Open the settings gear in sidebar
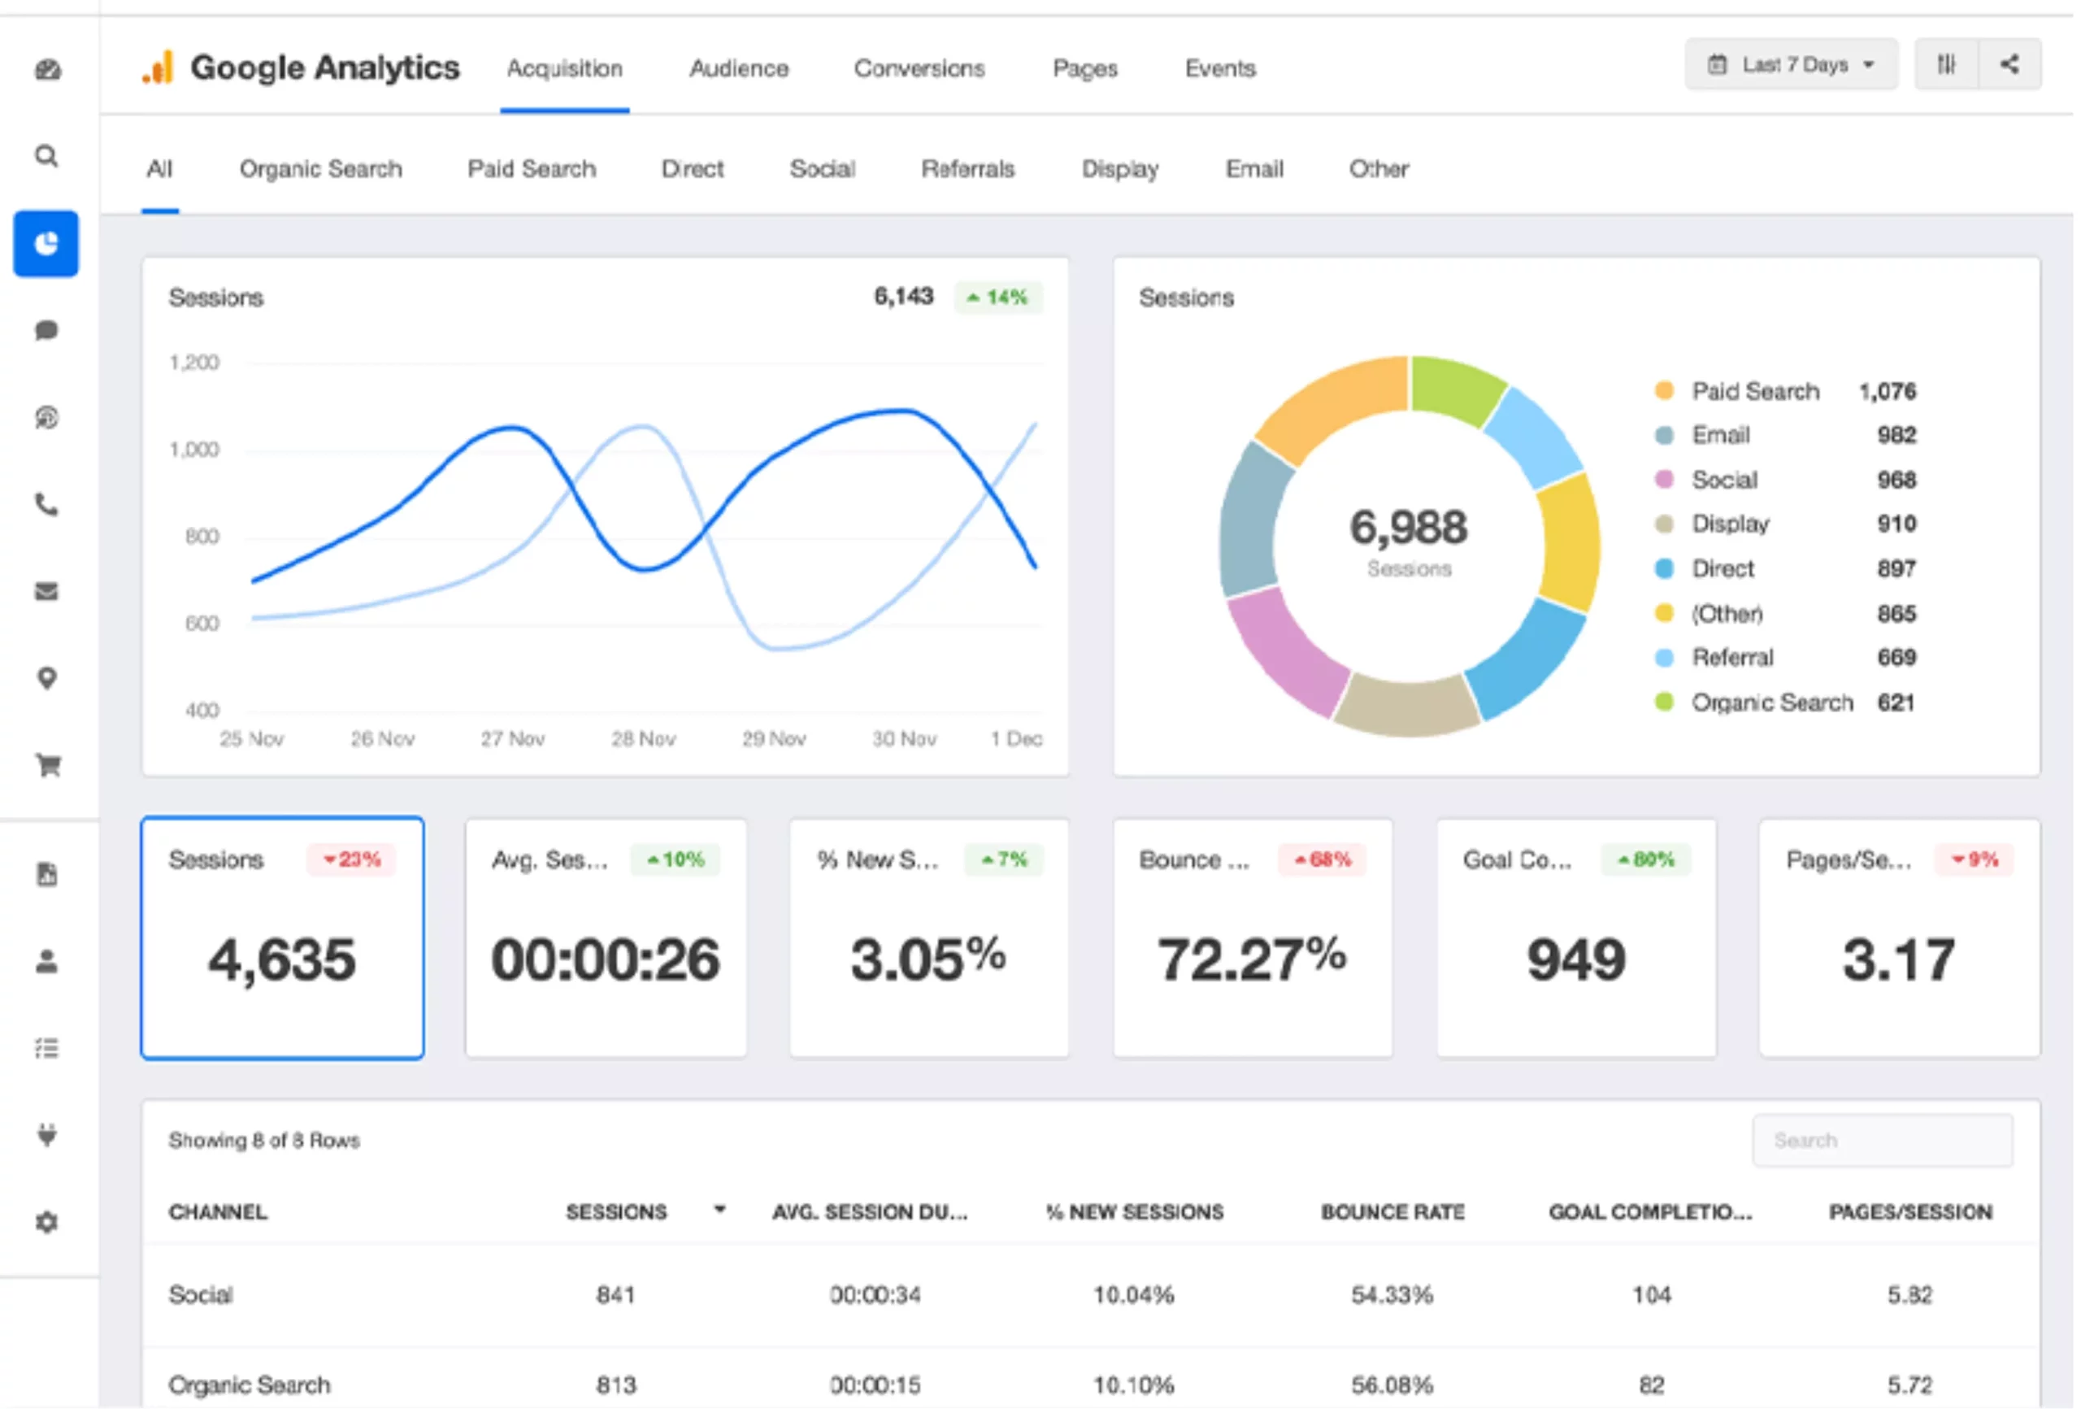Screen dimensions: 2081x1409 coord(46,1223)
